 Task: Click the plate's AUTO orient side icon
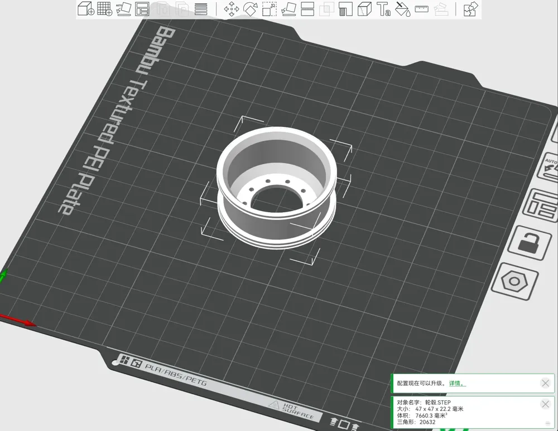click(550, 167)
